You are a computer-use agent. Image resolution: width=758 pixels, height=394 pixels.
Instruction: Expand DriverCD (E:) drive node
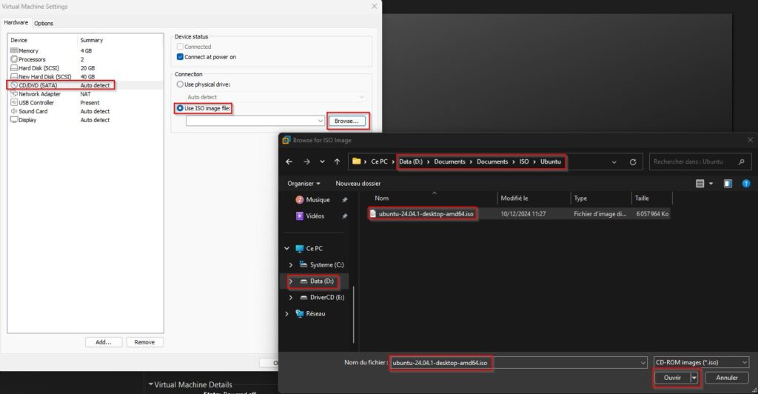coord(290,297)
